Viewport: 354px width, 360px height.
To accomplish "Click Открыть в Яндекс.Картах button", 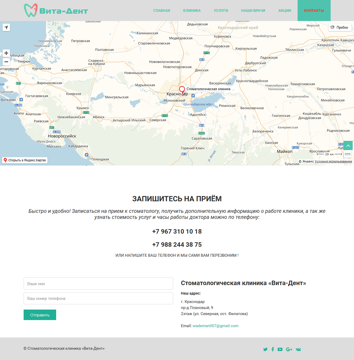I will tap(25, 160).
